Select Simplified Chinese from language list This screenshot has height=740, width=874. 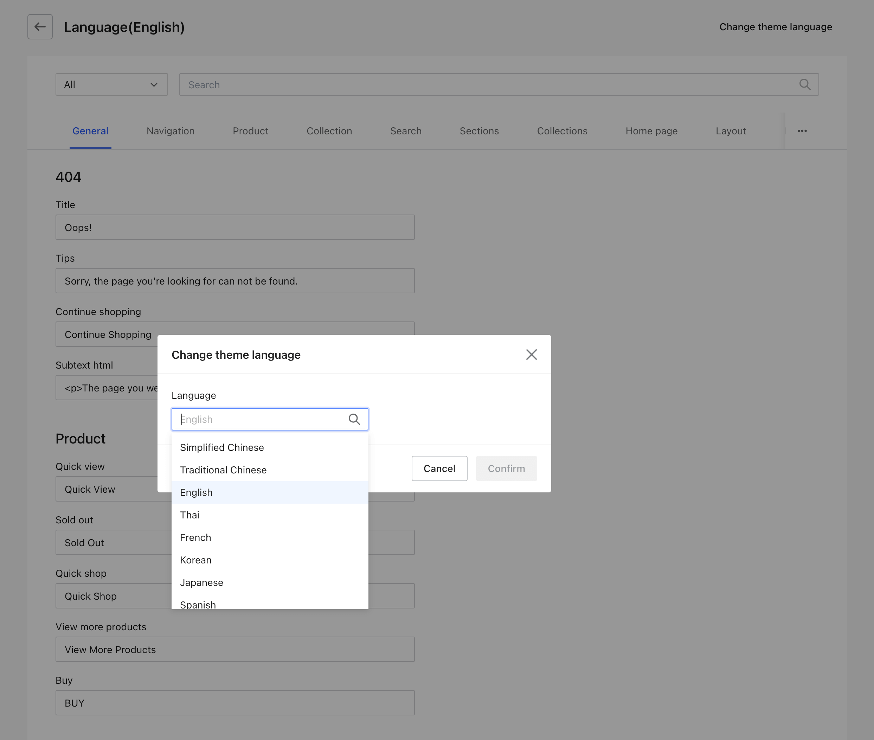pyautogui.click(x=222, y=447)
